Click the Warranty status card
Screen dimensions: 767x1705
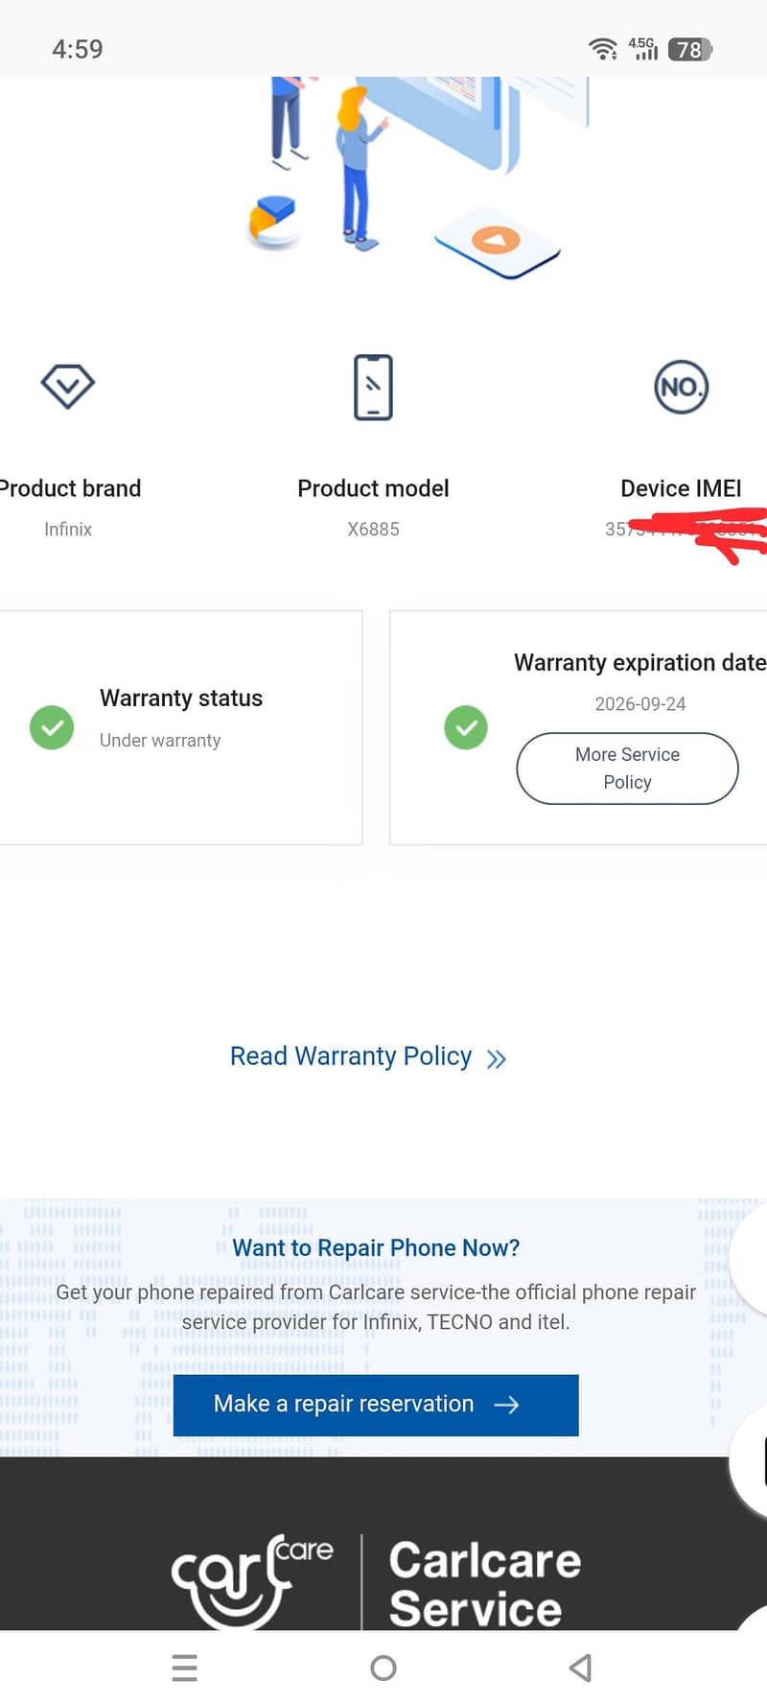pyautogui.click(x=181, y=727)
